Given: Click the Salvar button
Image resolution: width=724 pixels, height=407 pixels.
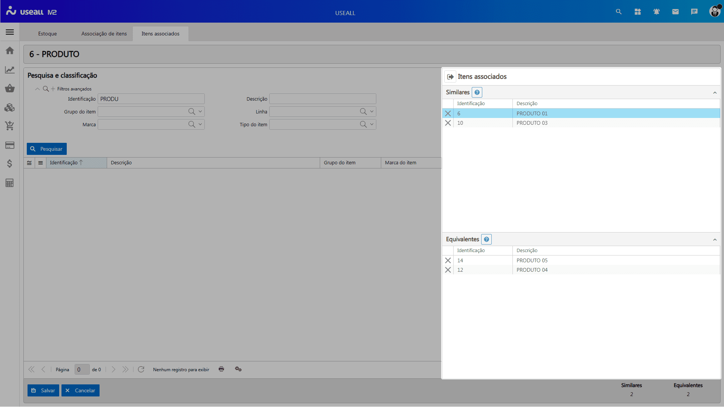Looking at the screenshot, I should pos(43,390).
